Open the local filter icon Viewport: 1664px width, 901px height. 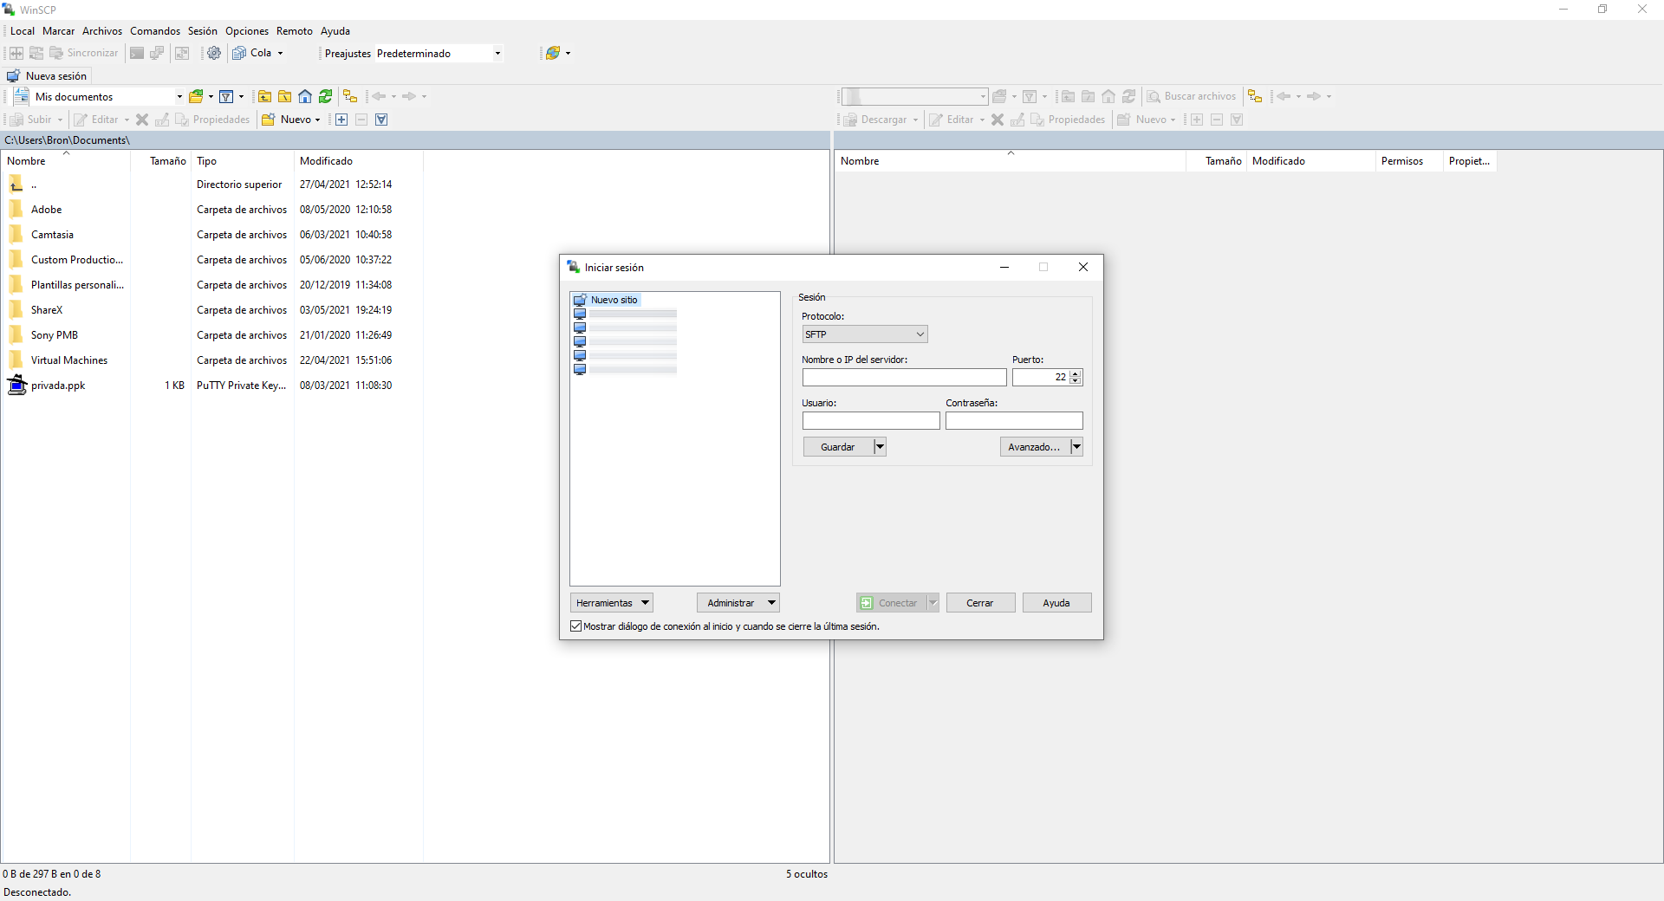[226, 97]
